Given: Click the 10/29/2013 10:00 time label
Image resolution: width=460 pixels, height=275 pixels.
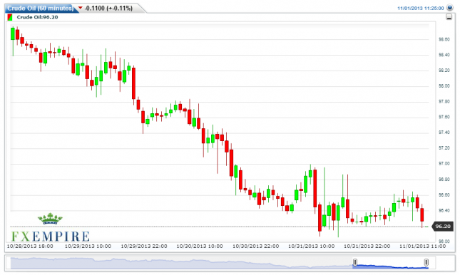Looking at the screenshot, I should coord(88,247).
